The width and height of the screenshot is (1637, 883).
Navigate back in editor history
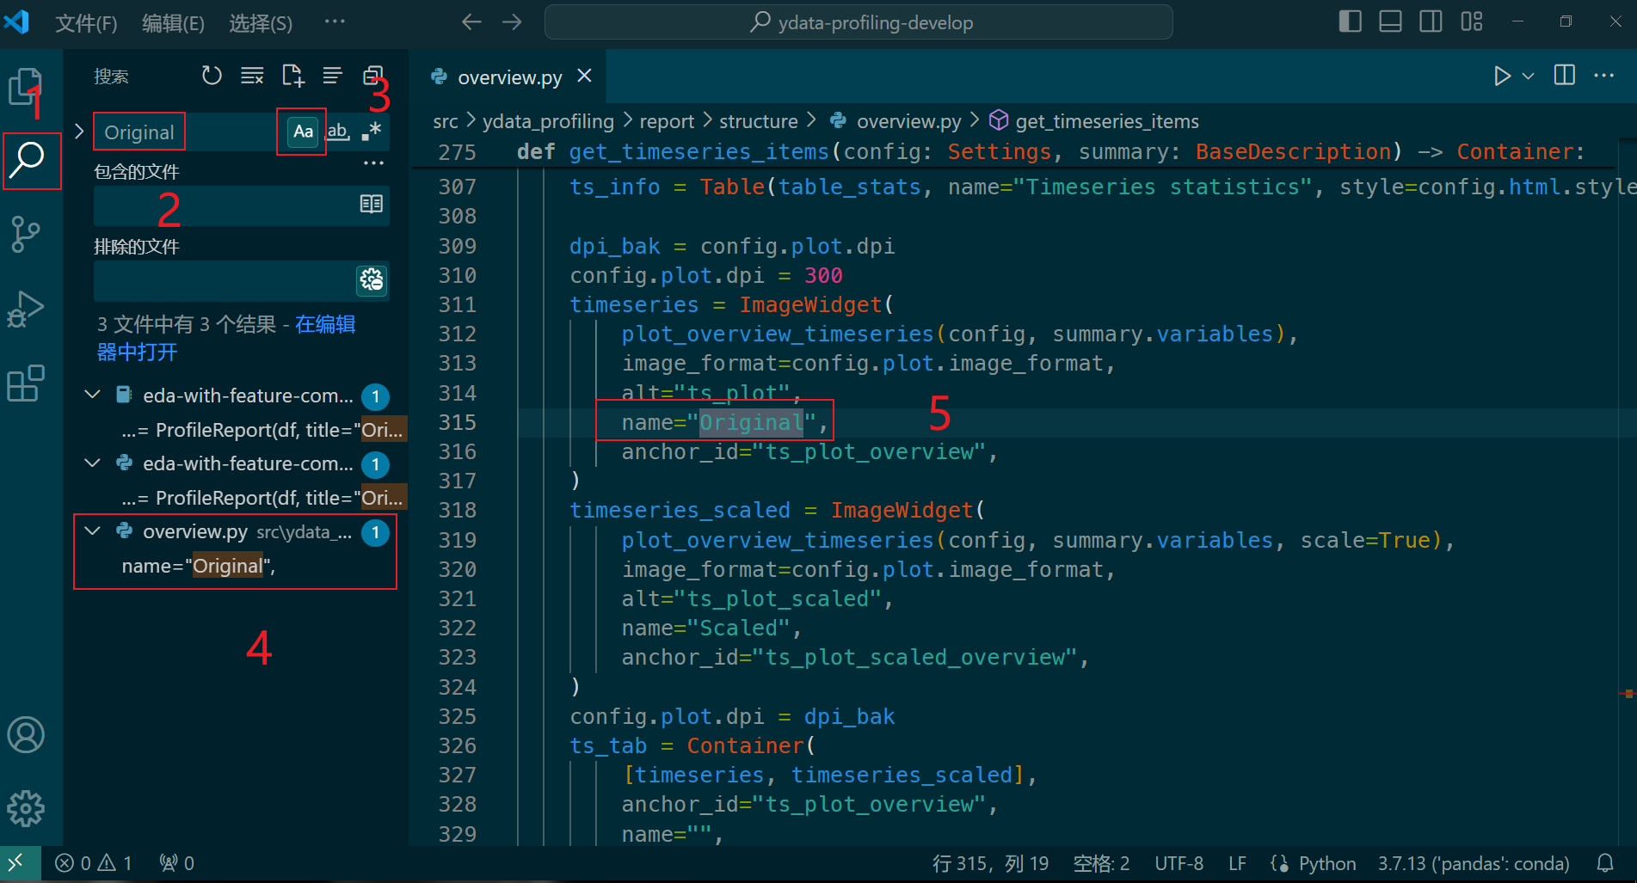471,21
